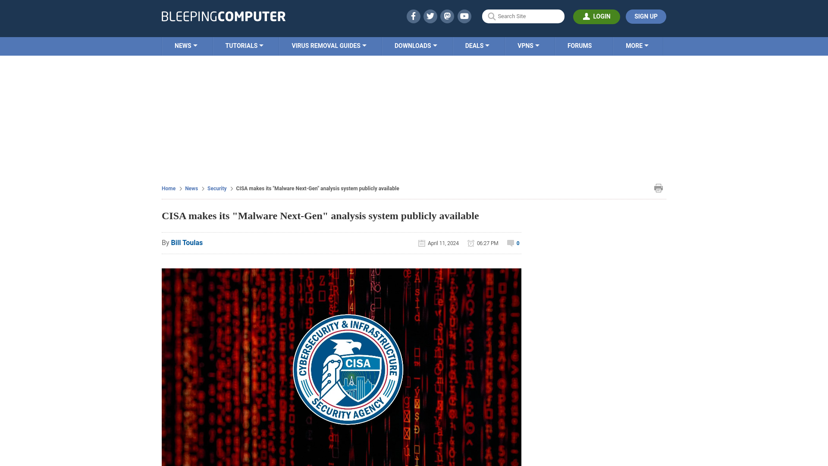Click author name Bill Toulas
828x466 pixels.
pyautogui.click(x=187, y=243)
